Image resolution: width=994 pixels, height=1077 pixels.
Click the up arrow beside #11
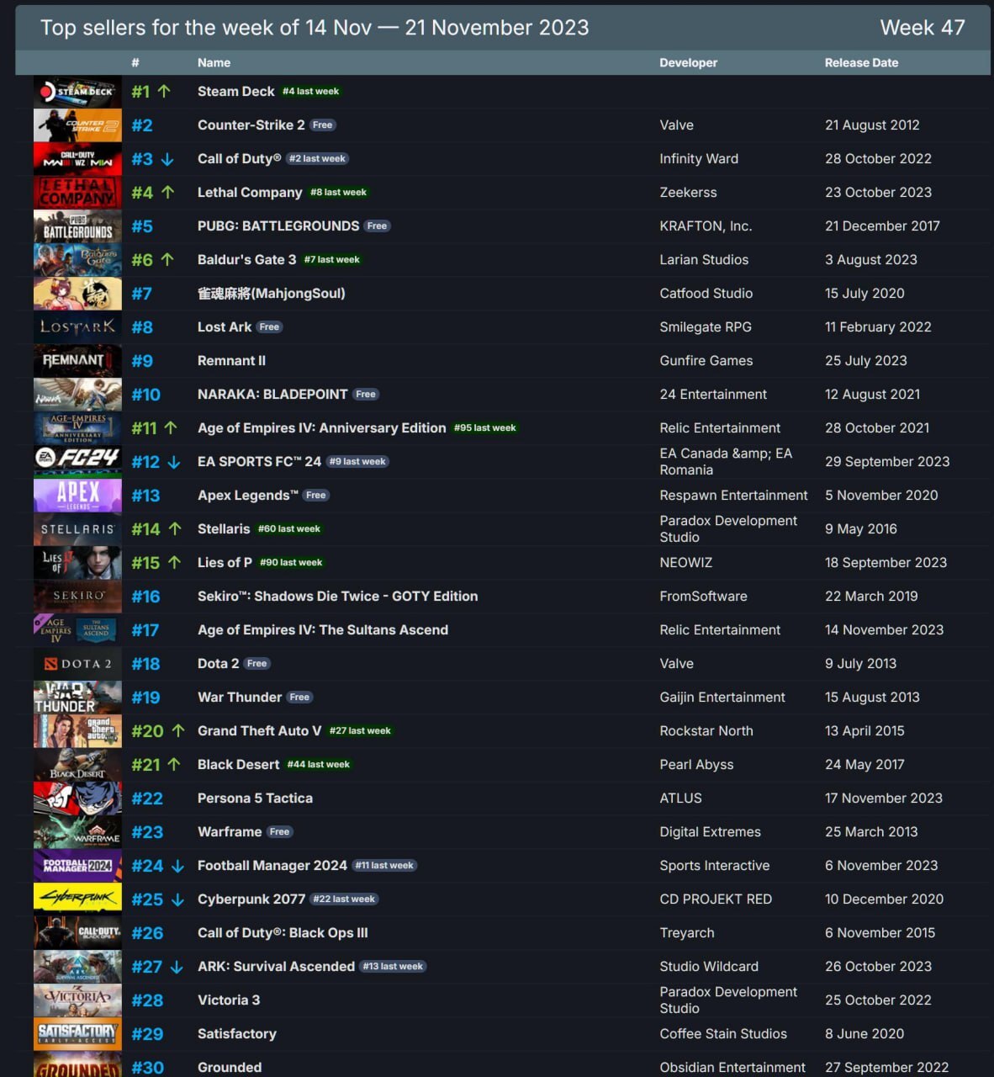click(x=171, y=427)
